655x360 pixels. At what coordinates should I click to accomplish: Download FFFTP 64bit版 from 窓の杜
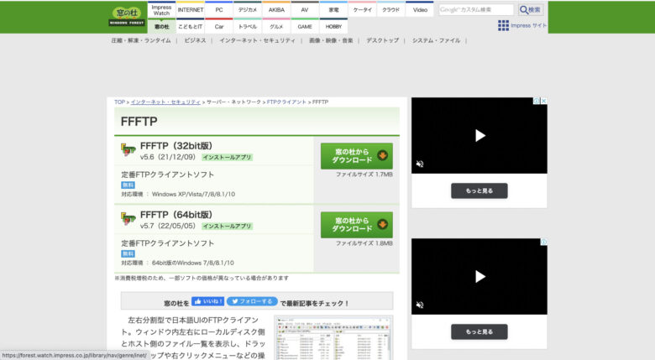tap(357, 225)
